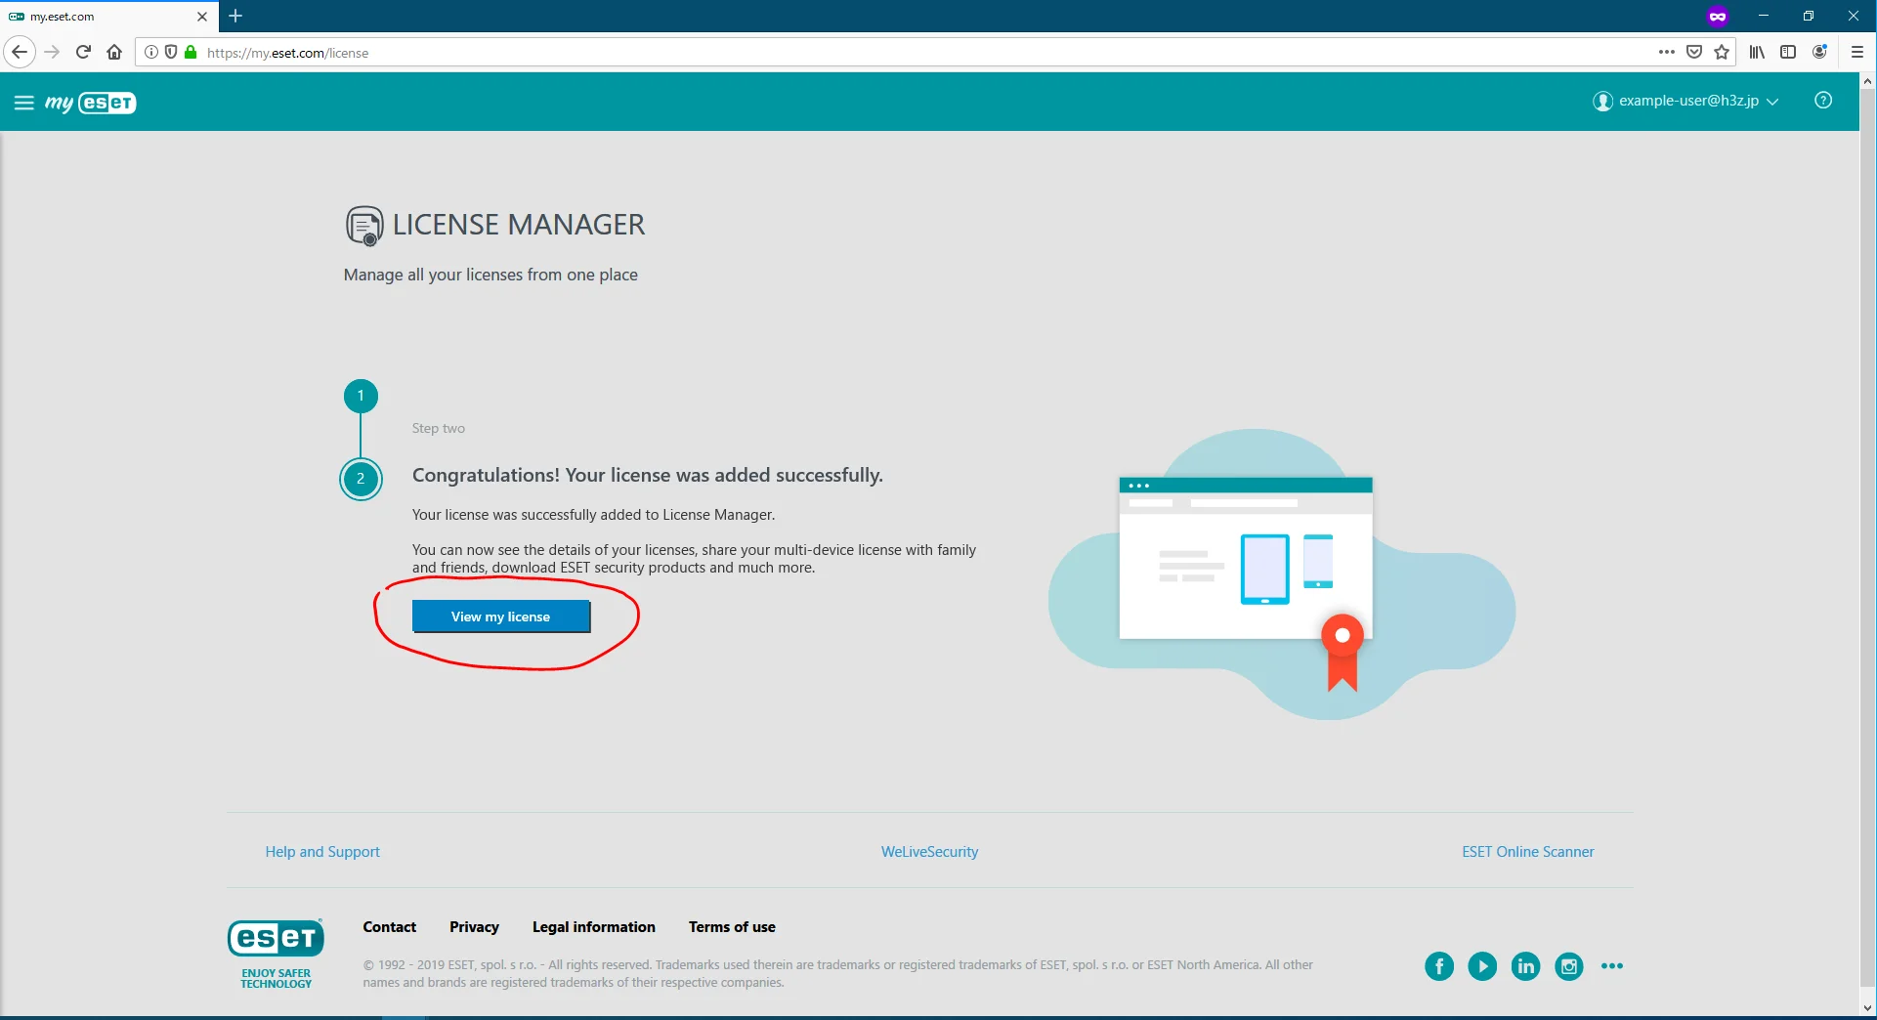Expand the example-user@h3z.jp account dropdown
The image size is (1877, 1020).
(x=1685, y=101)
